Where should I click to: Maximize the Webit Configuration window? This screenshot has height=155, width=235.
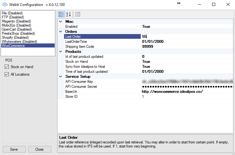[x=214, y=4]
